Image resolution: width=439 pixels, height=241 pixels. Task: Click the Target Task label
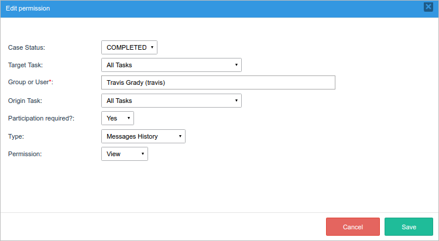point(25,65)
